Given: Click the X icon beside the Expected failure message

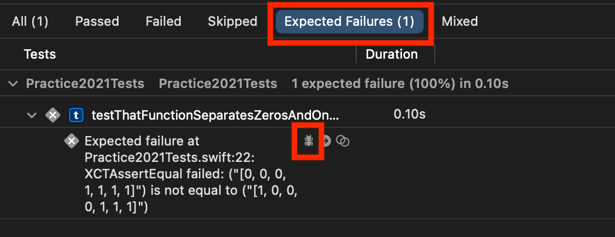Looking at the screenshot, I should click(72, 141).
